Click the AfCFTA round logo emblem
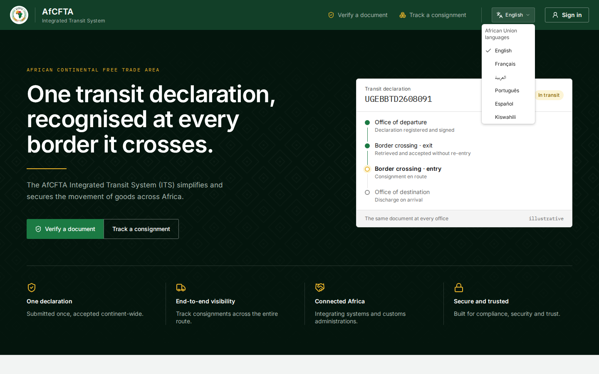Screen dimensions: 599x374 19,15
